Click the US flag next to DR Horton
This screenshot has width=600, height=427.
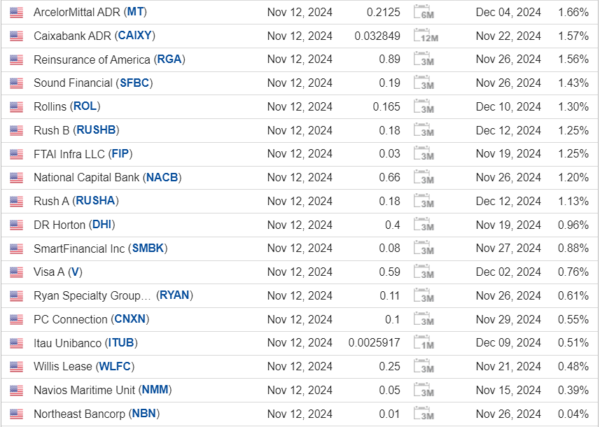click(17, 225)
